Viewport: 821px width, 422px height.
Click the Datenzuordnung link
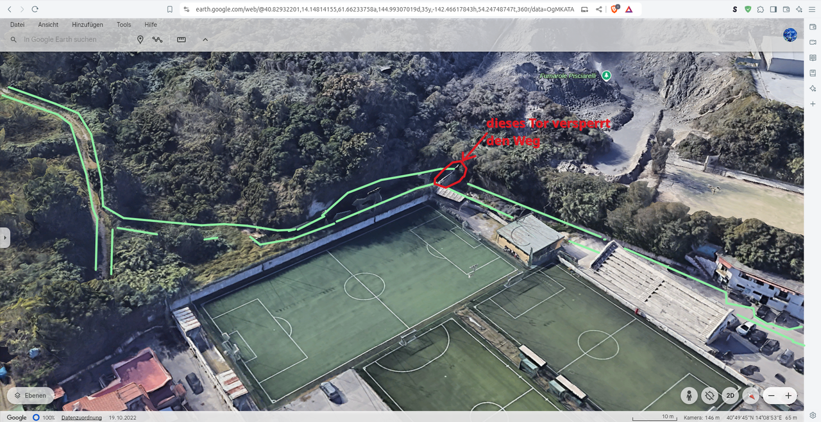pos(81,418)
